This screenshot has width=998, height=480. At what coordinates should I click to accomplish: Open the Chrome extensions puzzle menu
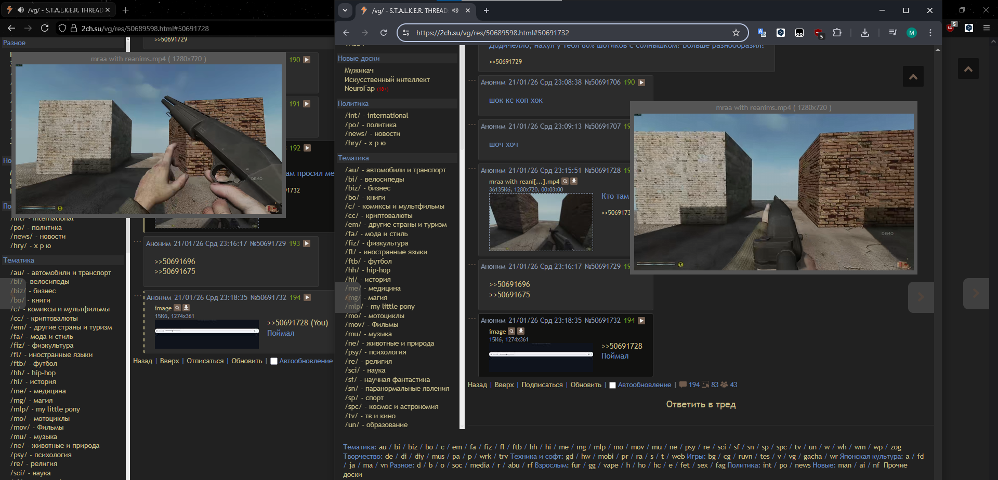point(837,33)
